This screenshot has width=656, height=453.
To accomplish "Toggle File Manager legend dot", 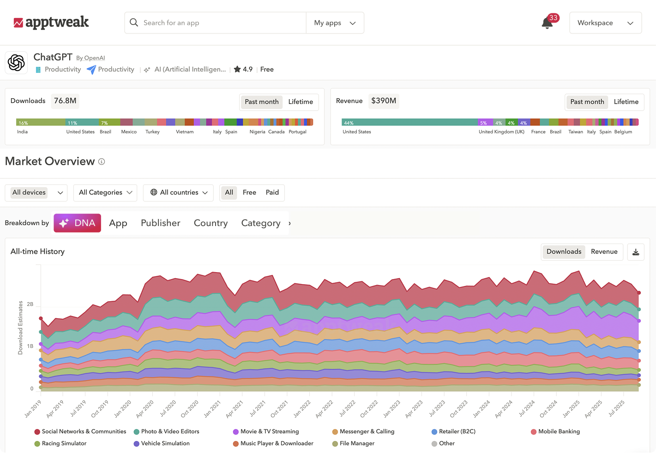I will pyautogui.click(x=335, y=444).
